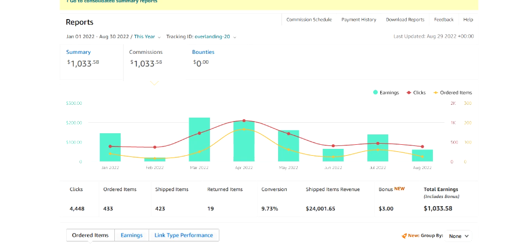Switch to the Link Type Performance tab
This screenshot has height=249, width=520.
(184, 236)
